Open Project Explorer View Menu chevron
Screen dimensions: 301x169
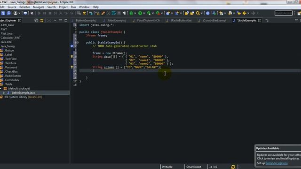tap(55, 20)
